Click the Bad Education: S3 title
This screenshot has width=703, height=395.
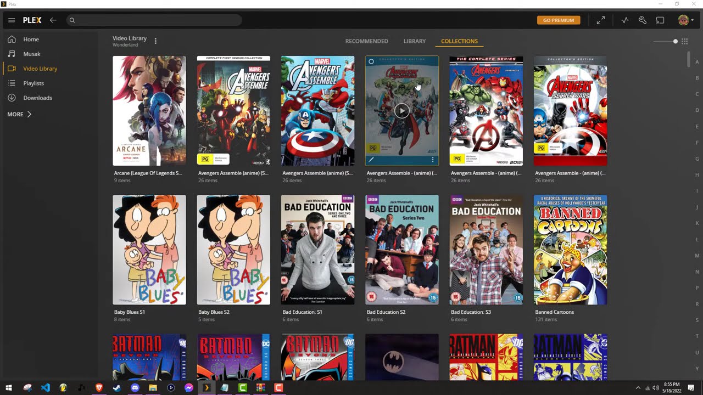pyautogui.click(x=471, y=312)
